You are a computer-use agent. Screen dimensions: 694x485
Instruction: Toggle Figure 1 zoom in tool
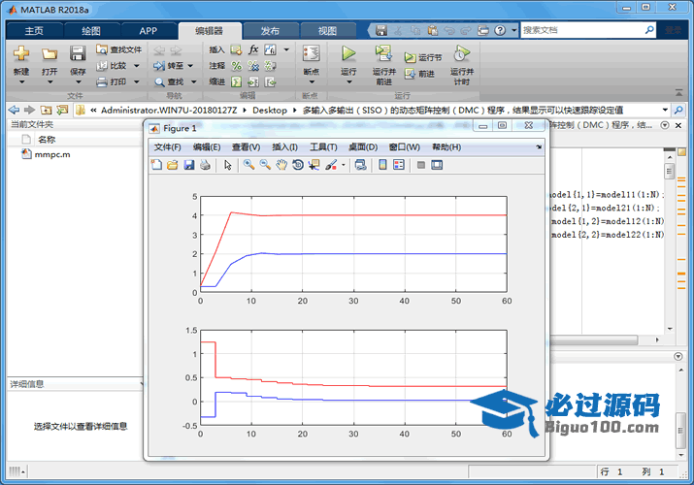coord(249,165)
